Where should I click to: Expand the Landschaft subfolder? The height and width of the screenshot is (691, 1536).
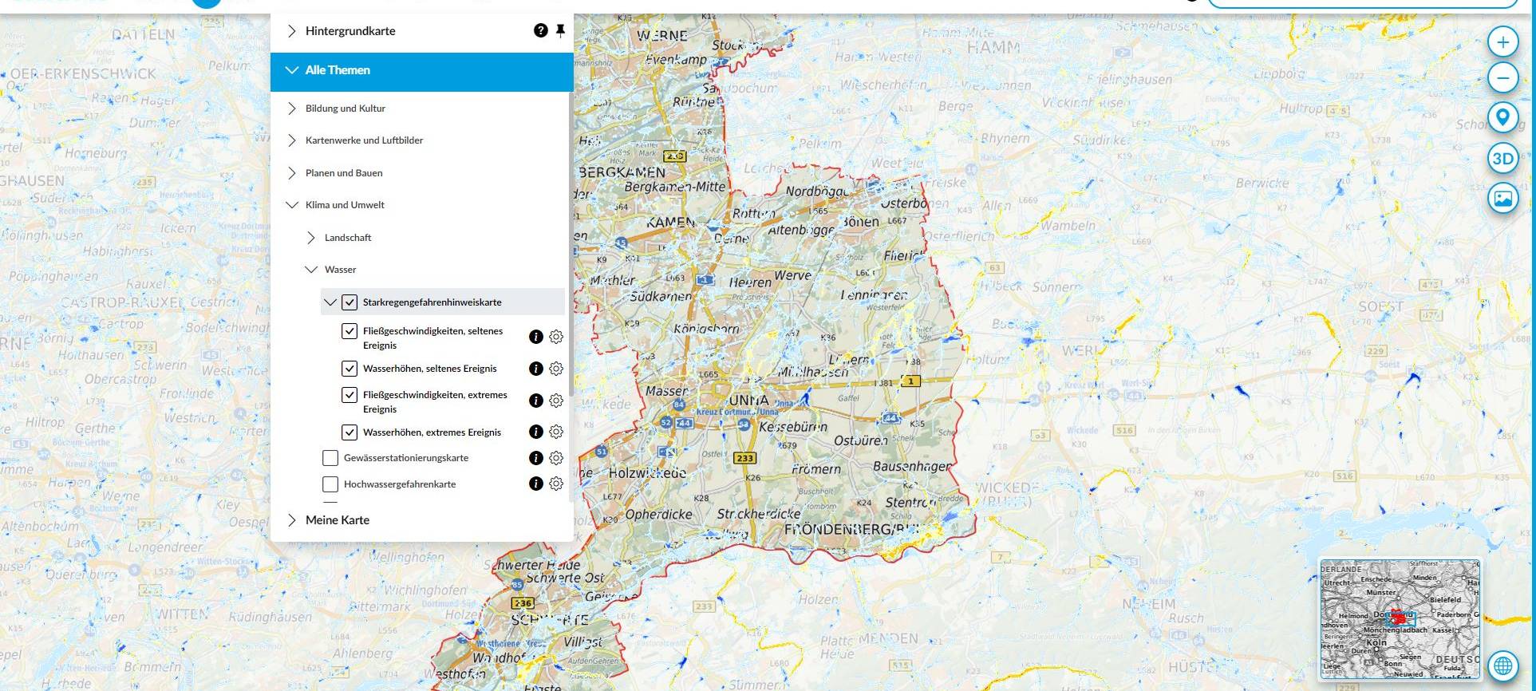click(311, 238)
